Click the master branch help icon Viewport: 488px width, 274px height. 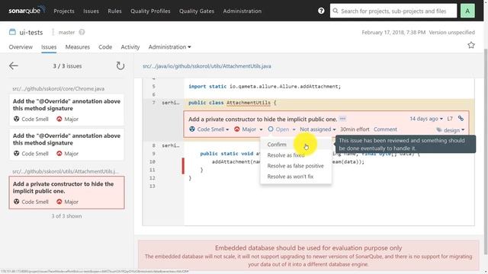(x=82, y=32)
